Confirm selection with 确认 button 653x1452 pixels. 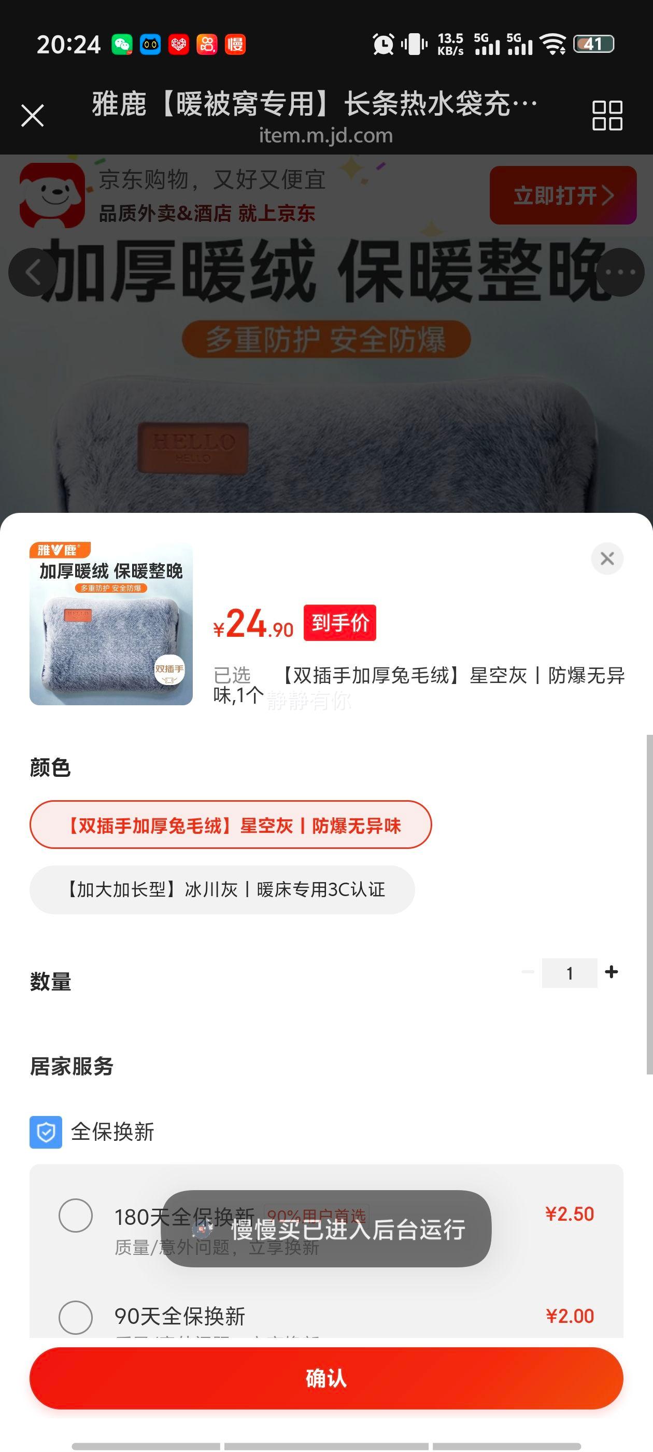click(326, 1378)
